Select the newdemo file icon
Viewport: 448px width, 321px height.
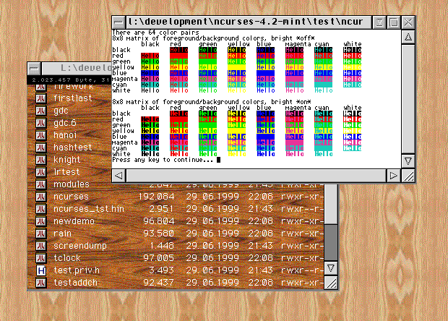tap(41, 221)
